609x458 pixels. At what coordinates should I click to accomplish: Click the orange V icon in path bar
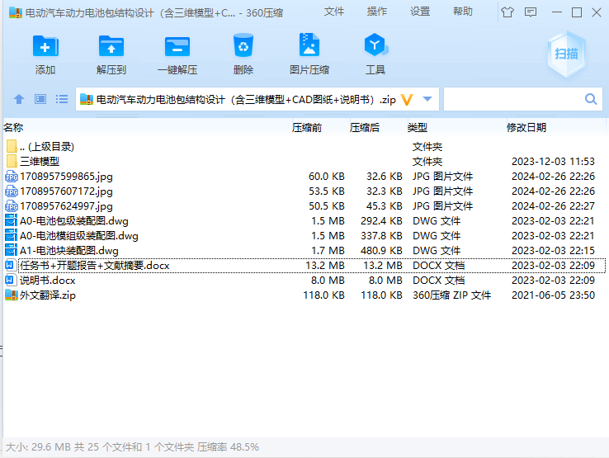406,100
